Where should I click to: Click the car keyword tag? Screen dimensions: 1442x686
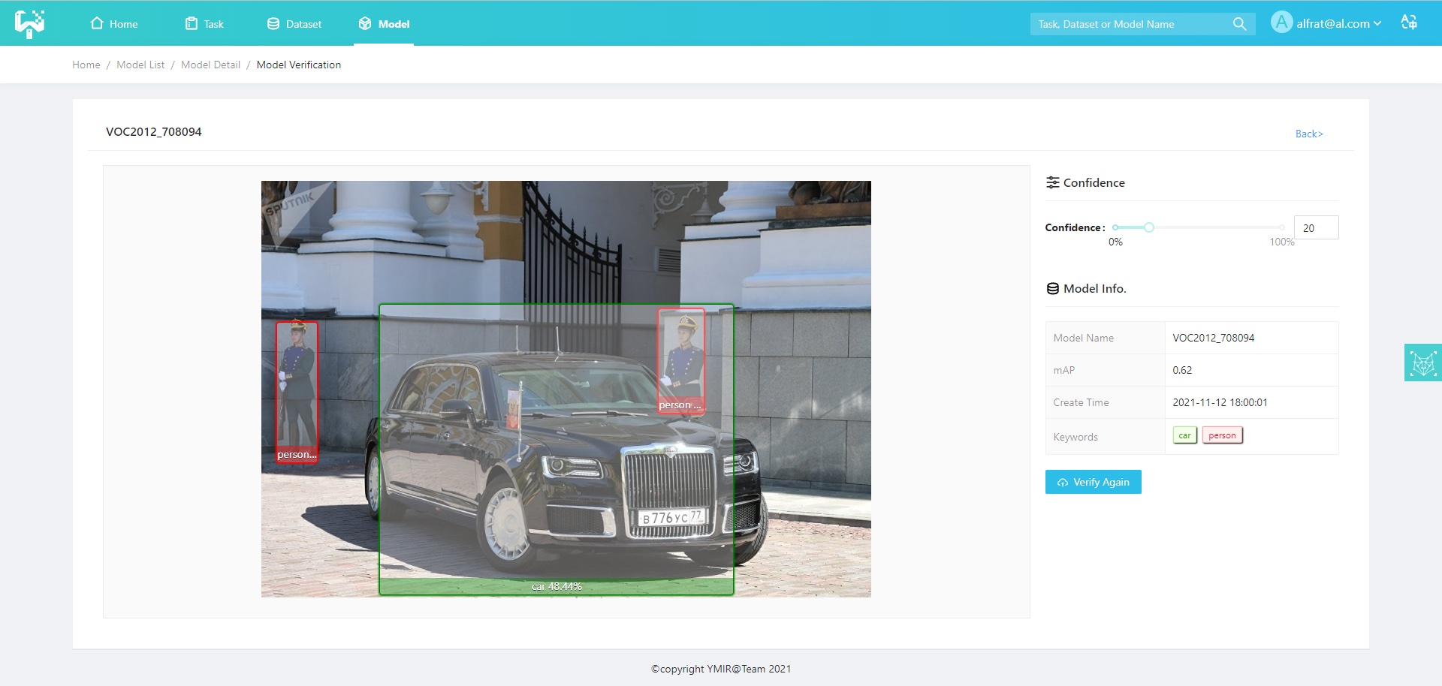tap(1184, 435)
